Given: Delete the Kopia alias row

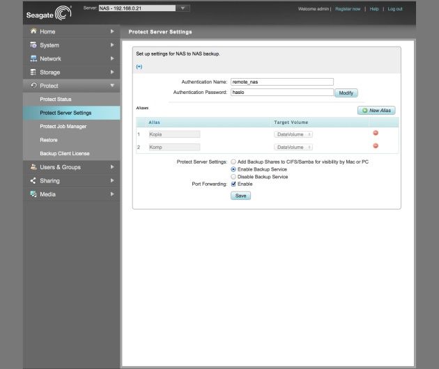Looking at the screenshot, I should (x=376, y=133).
